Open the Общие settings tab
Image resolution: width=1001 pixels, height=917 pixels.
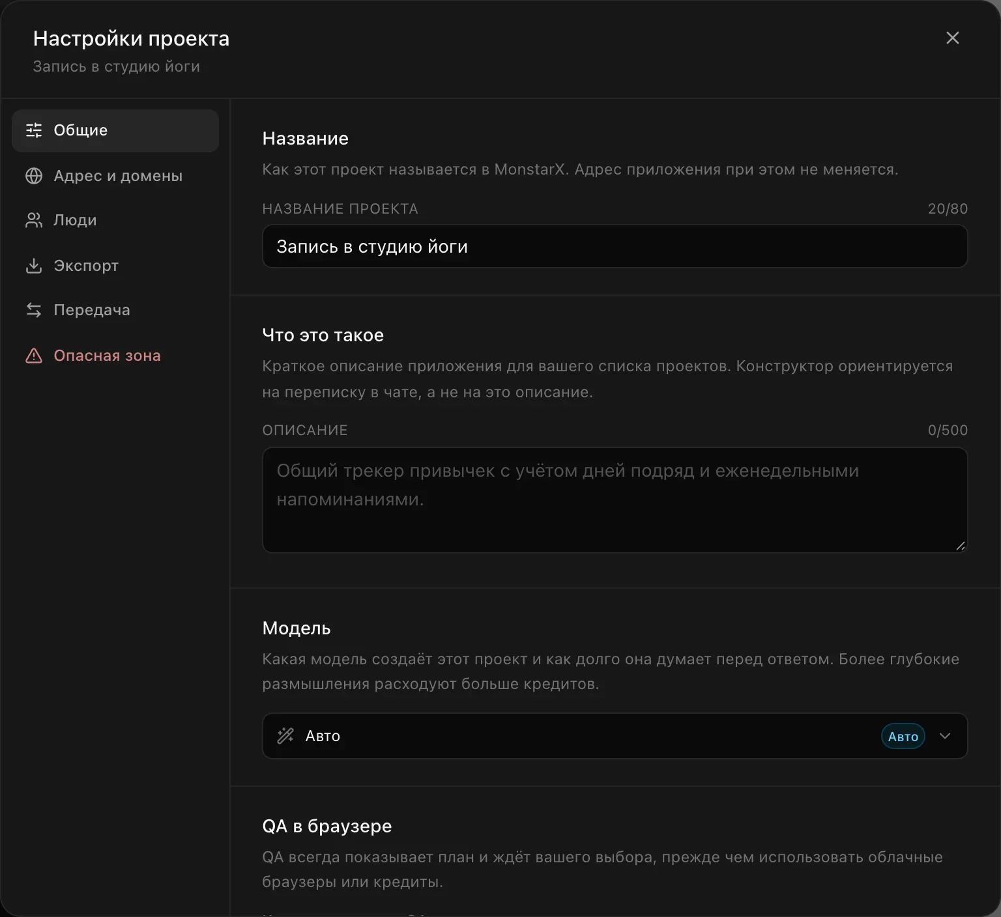coord(115,130)
